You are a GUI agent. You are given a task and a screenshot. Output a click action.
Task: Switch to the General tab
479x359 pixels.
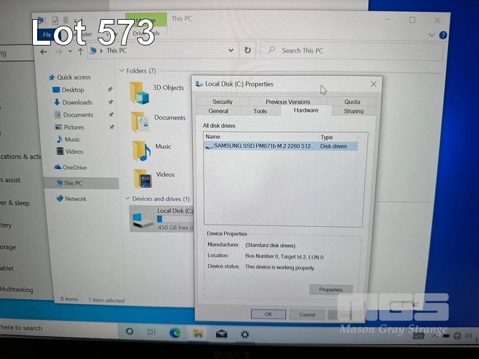tap(218, 111)
